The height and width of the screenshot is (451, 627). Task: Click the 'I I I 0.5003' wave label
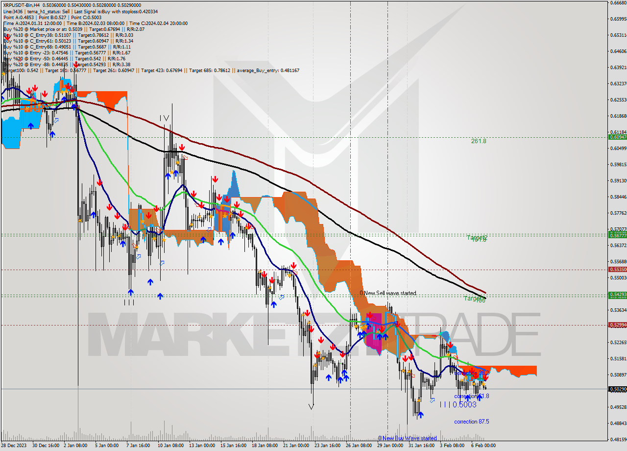click(458, 404)
